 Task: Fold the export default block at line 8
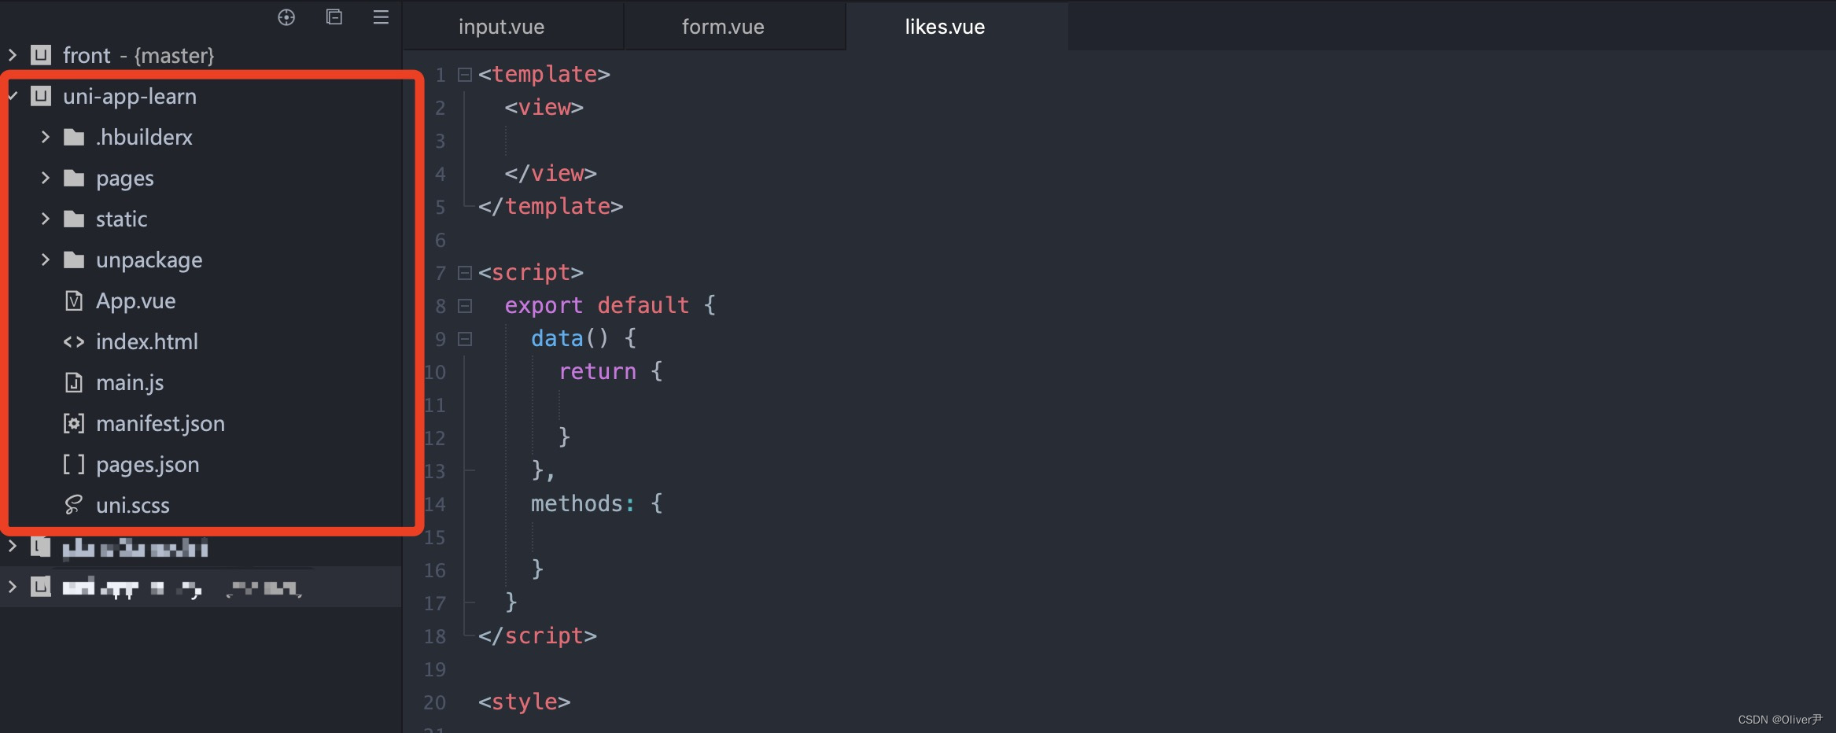[465, 306]
